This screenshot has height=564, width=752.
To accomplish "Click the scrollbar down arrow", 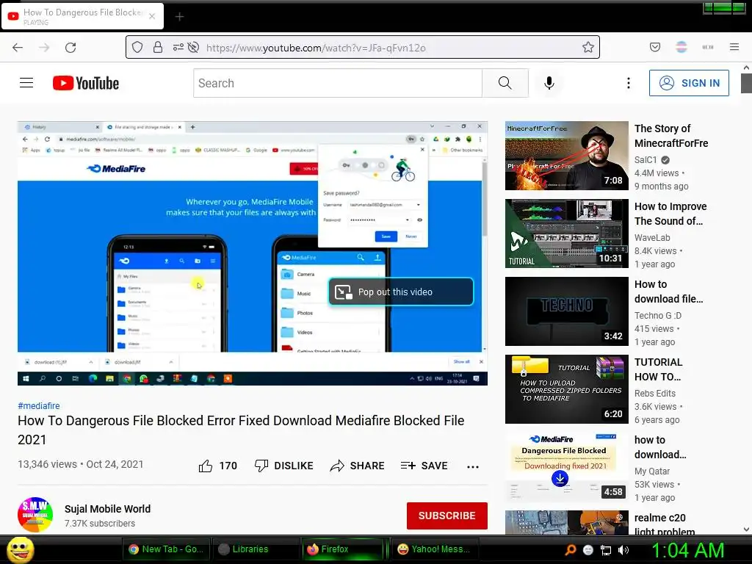I will [746, 529].
